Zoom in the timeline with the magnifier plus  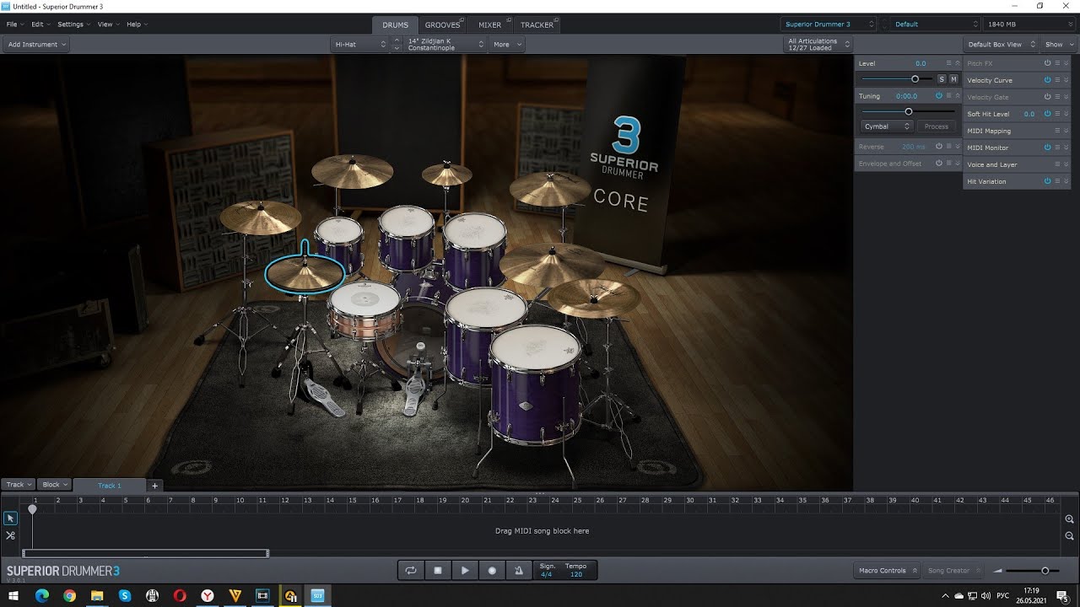[x=1069, y=519]
